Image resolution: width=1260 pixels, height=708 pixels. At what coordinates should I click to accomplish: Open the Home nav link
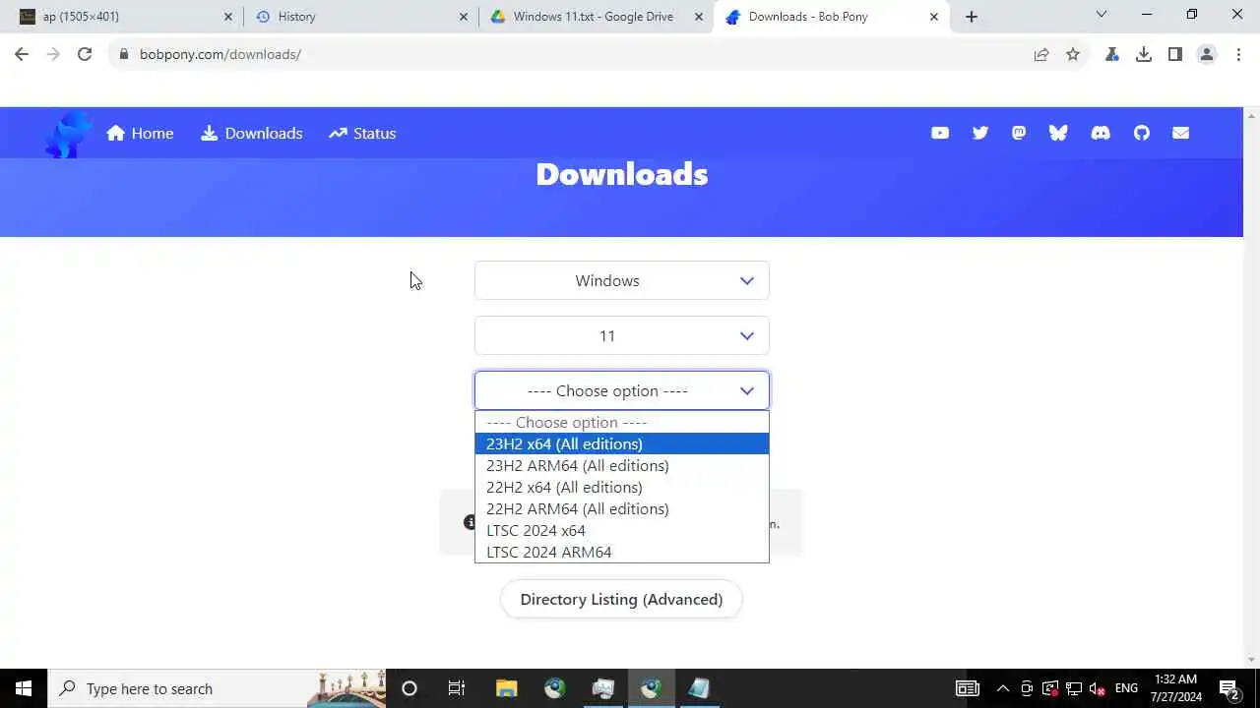[140, 133]
